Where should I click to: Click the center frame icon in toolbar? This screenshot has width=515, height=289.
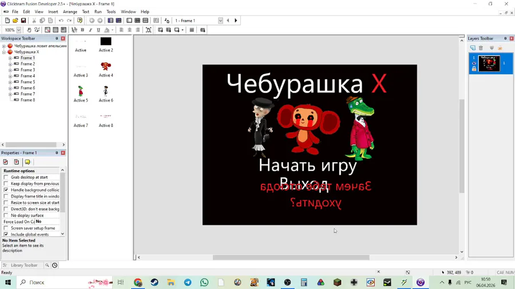pyautogui.click(x=148, y=30)
